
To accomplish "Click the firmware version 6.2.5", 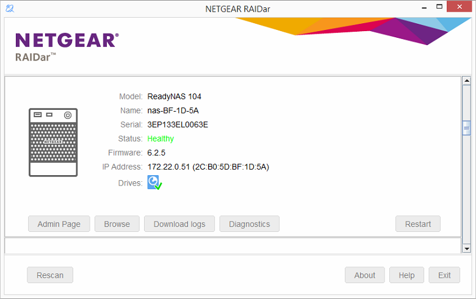I will point(156,153).
